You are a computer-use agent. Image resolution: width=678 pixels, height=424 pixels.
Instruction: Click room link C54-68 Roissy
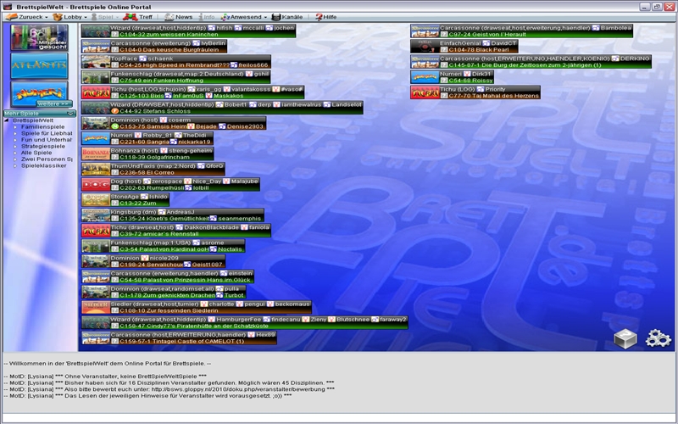pyautogui.click(x=471, y=81)
